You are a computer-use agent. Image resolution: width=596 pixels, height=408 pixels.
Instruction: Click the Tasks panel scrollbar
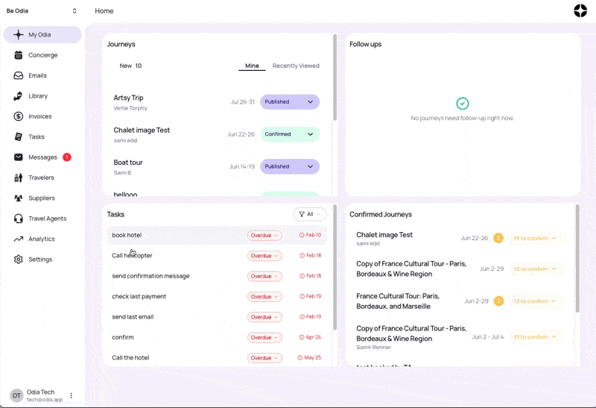click(335, 268)
